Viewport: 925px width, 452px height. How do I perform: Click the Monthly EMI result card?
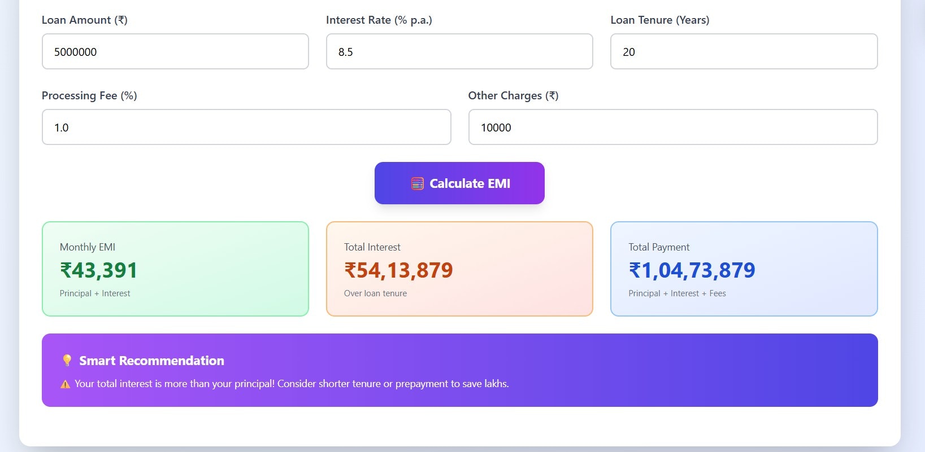175,269
